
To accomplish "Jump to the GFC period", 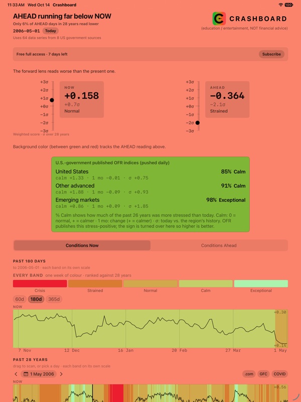I will (263, 374).
